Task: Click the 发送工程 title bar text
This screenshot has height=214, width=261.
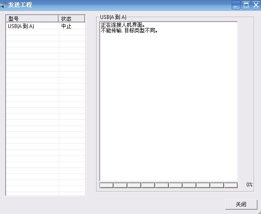Action: click(x=20, y=5)
